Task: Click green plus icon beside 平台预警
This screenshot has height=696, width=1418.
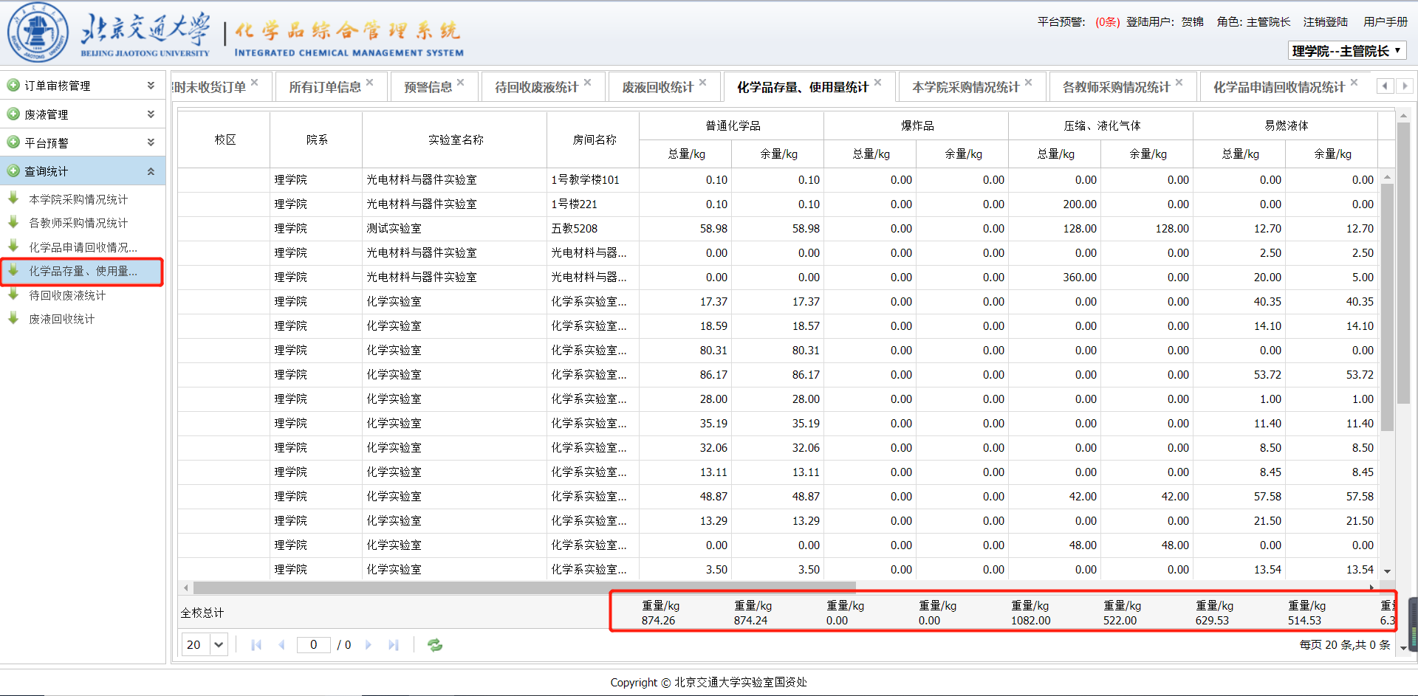Action: click(13, 142)
